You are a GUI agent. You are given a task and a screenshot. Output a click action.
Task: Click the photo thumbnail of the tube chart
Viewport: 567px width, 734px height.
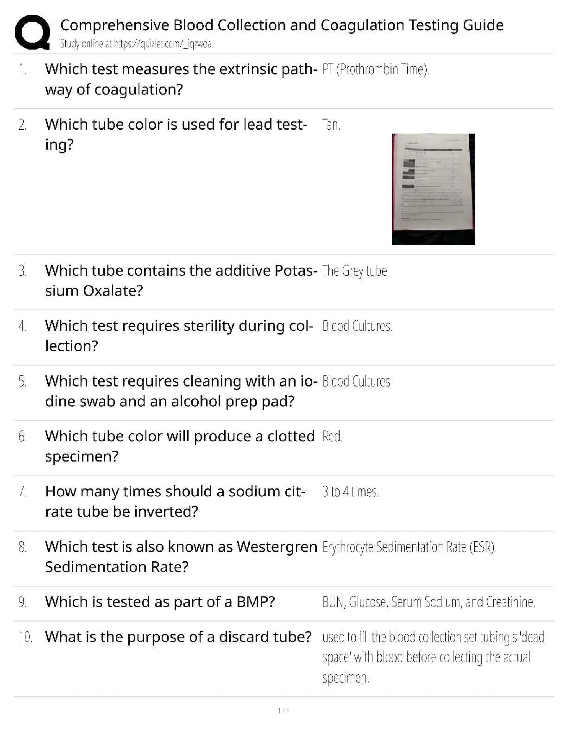tap(433, 189)
